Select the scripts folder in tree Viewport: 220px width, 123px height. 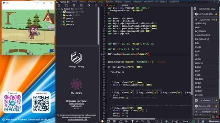pyautogui.click(x=69, y=15)
